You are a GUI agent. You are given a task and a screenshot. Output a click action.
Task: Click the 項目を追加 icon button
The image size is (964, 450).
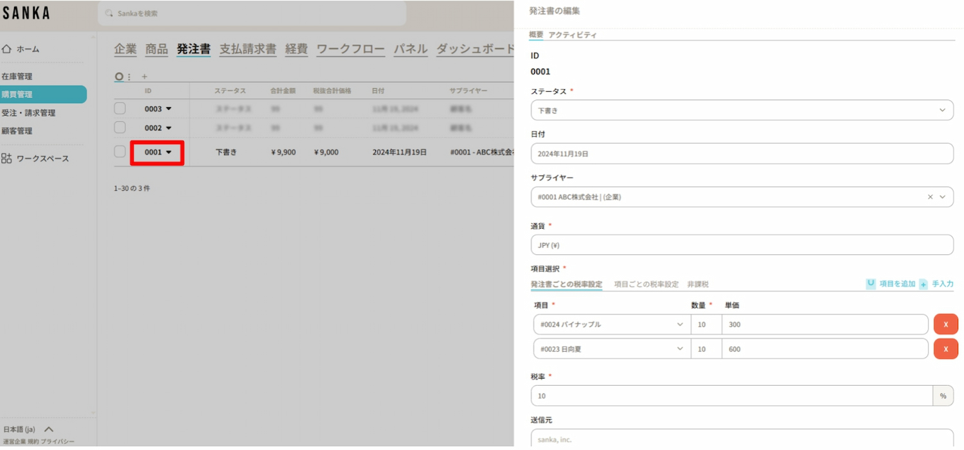pos(871,284)
